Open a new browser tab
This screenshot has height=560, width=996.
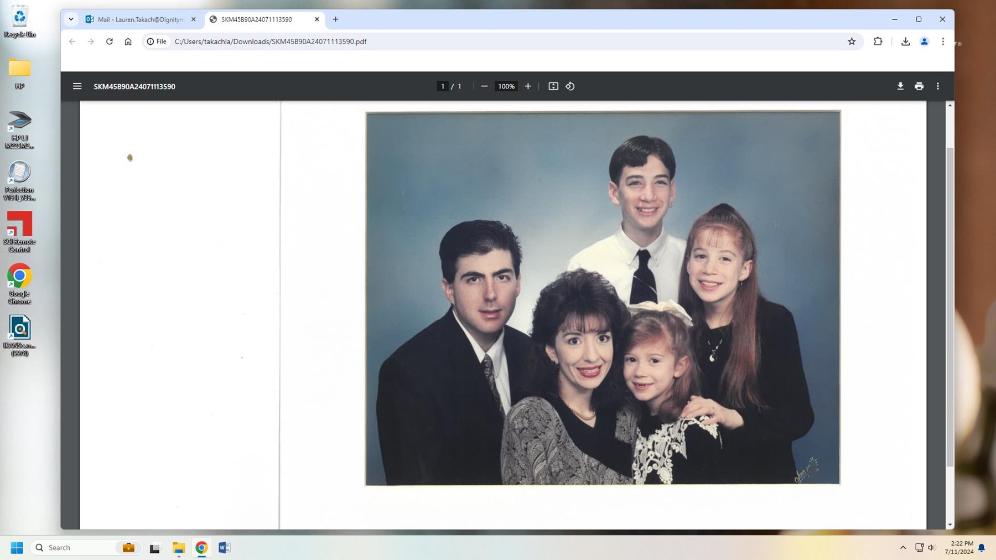pos(335,19)
